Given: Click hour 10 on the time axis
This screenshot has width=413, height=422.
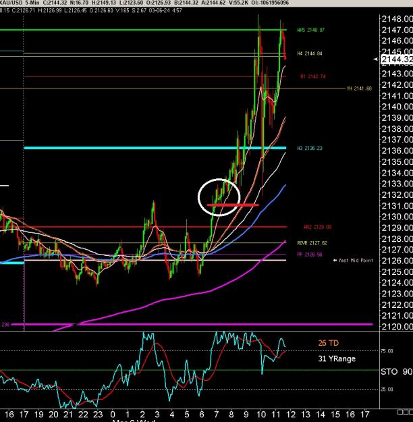Looking at the screenshot, I should (x=261, y=414).
